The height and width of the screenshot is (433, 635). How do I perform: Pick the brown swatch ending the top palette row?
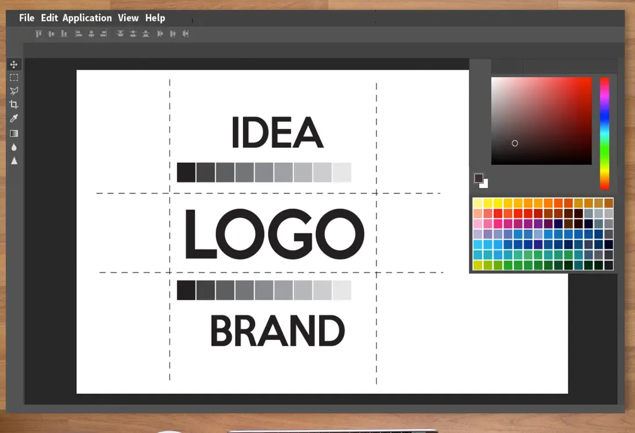608,203
